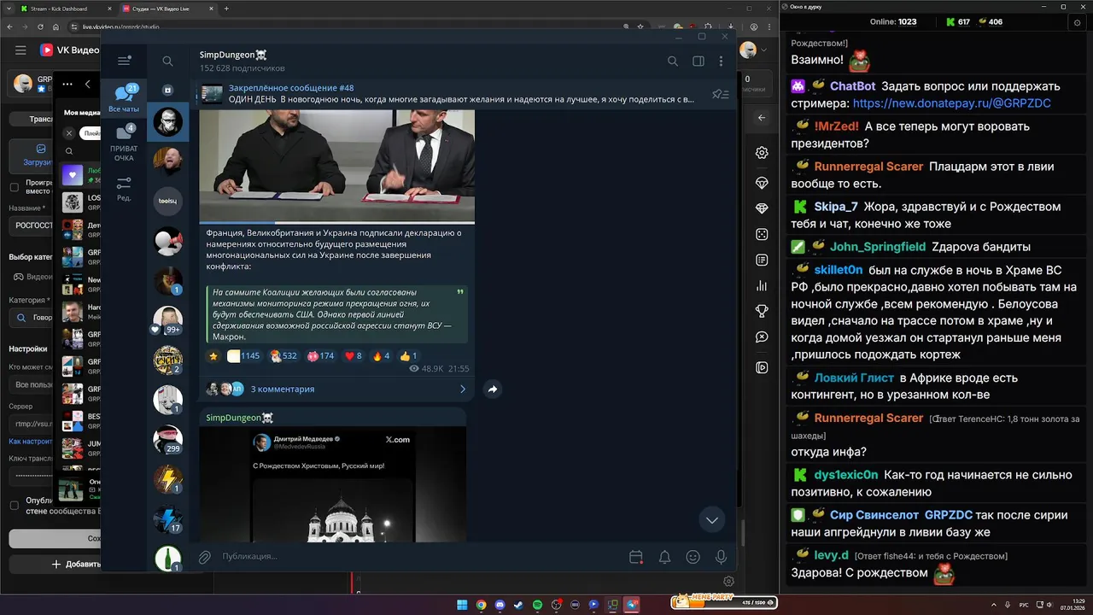Jump to latest message with down chevron
The height and width of the screenshot is (615, 1093).
711,520
